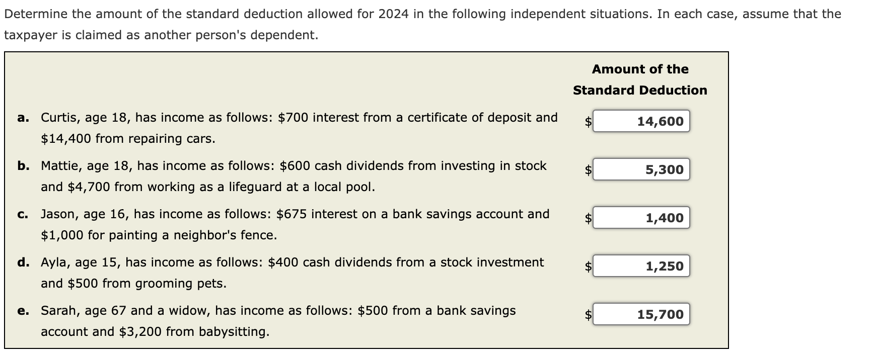This screenshot has height=359, width=874.
Task: Click the standard deduction input for Ayla
Action: (640, 266)
